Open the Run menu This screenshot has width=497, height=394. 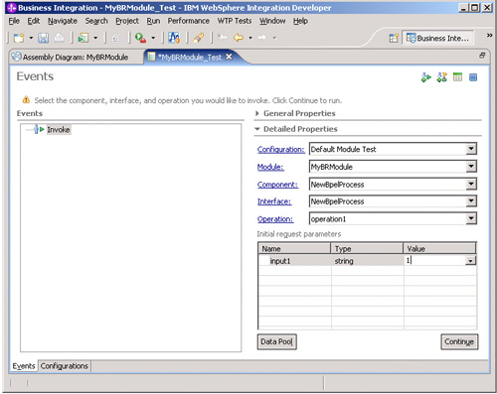pyautogui.click(x=153, y=21)
